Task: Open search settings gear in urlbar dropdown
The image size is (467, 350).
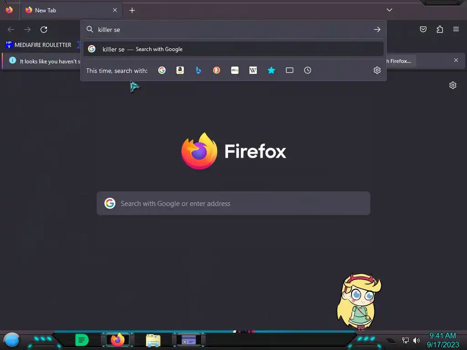Action: 377,70
